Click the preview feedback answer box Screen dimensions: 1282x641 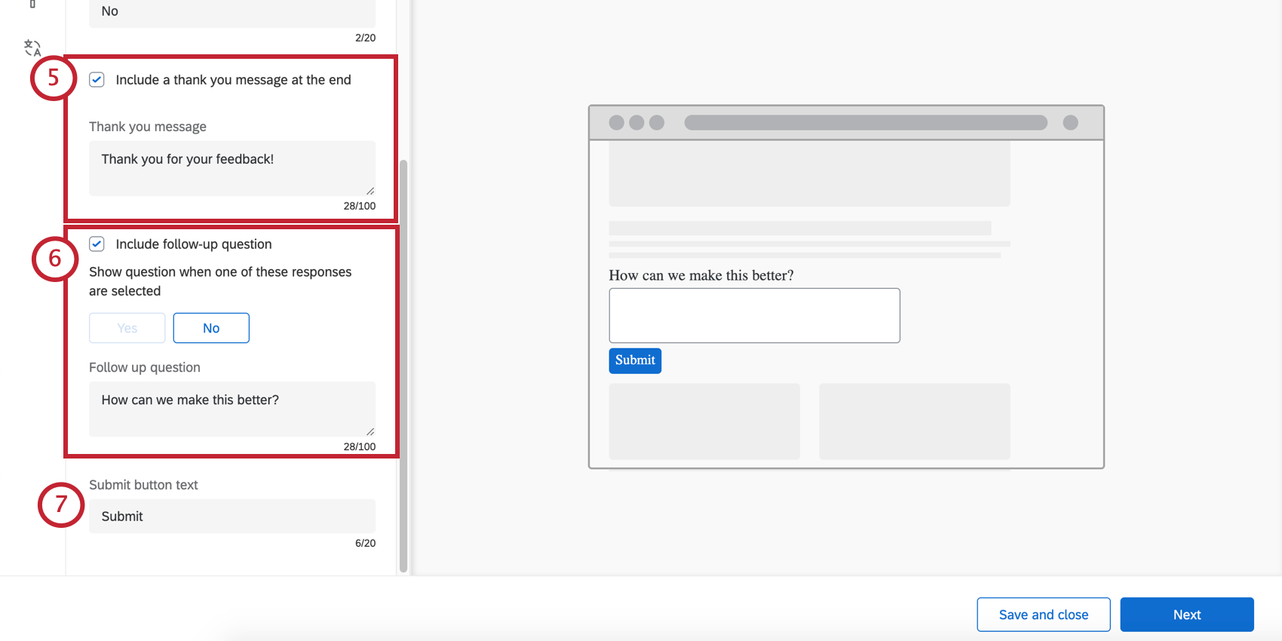754,315
